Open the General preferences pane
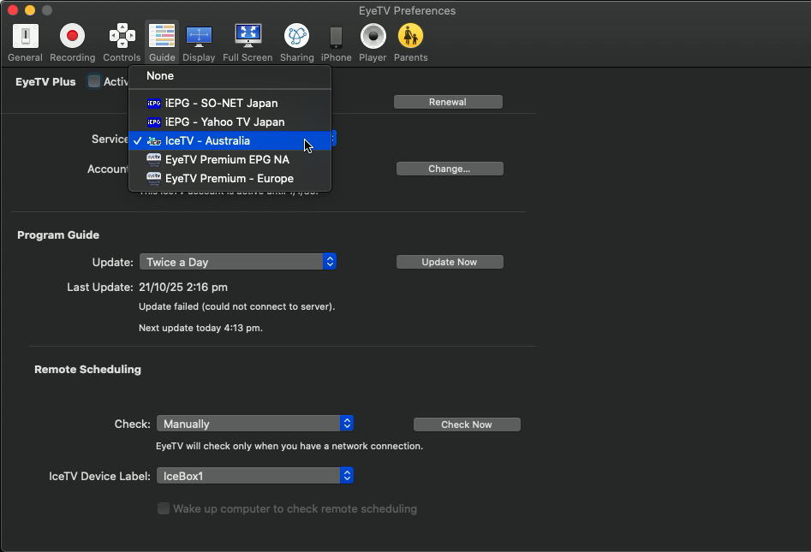The image size is (811, 552). (25, 43)
